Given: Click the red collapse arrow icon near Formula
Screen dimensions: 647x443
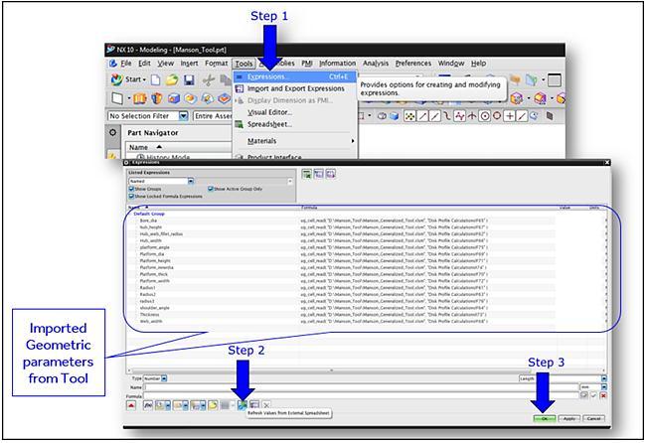Looking at the screenshot, I should click(131, 405).
